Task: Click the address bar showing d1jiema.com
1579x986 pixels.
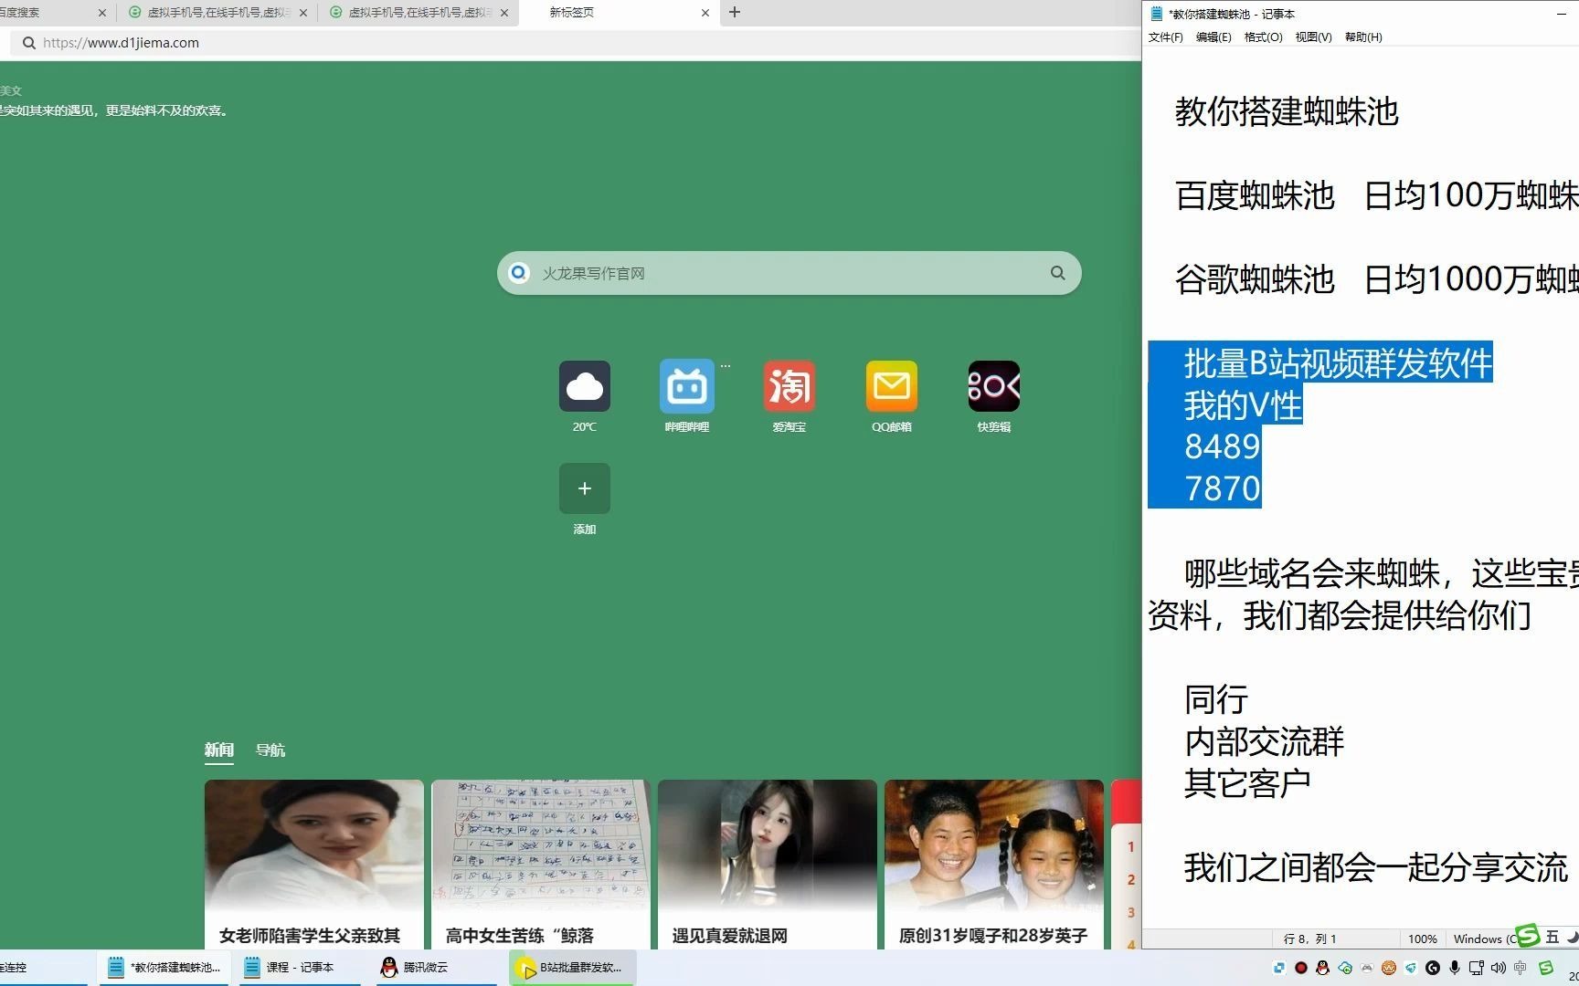Action: [x=576, y=43]
